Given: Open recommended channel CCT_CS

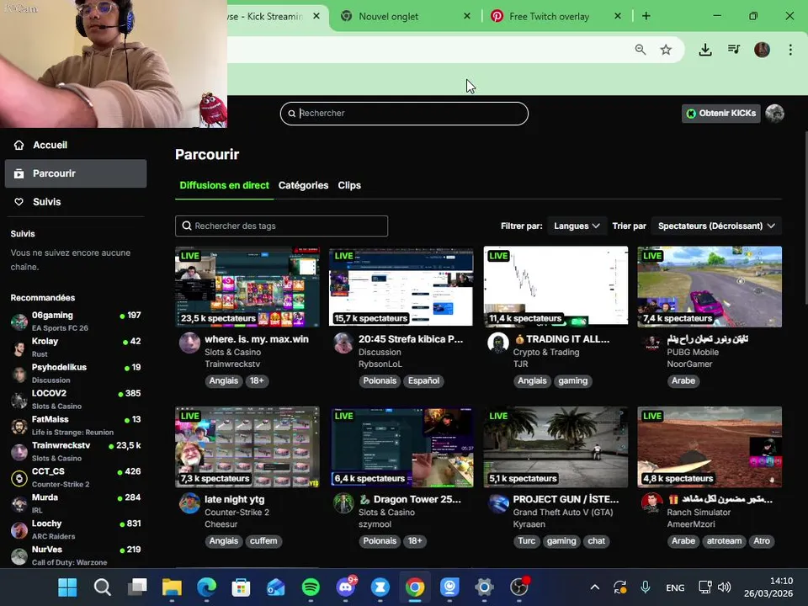Looking at the screenshot, I should pos(76,478).
